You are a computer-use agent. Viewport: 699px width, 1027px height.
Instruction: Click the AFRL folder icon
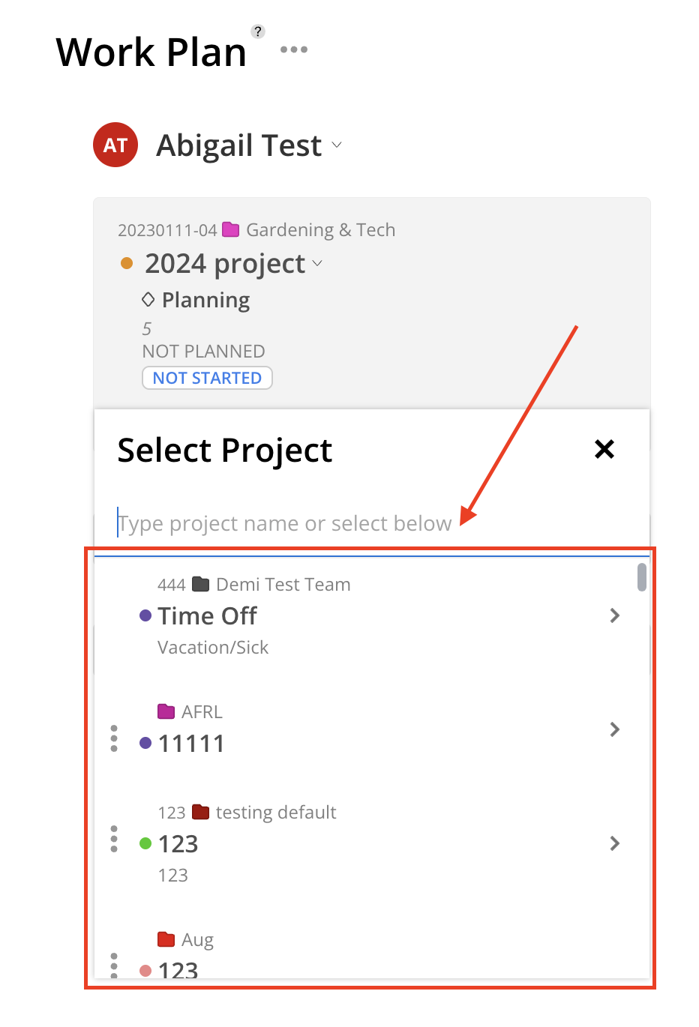pos(166,711)
